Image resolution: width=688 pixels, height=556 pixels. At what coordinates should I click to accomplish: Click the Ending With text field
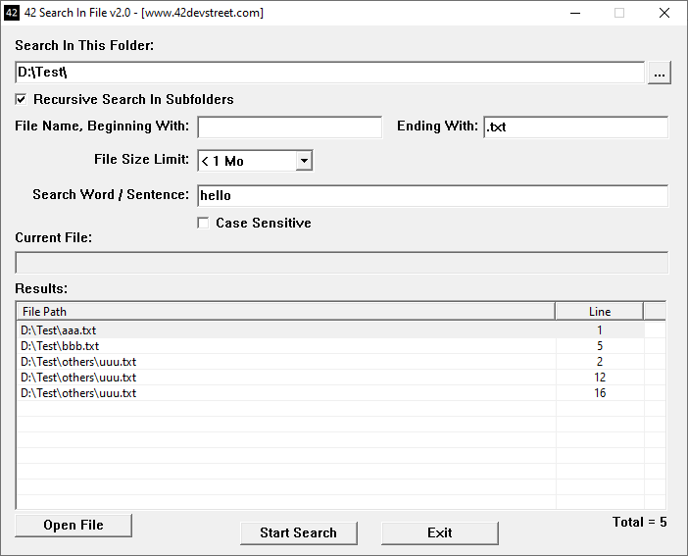click(575, 127)
